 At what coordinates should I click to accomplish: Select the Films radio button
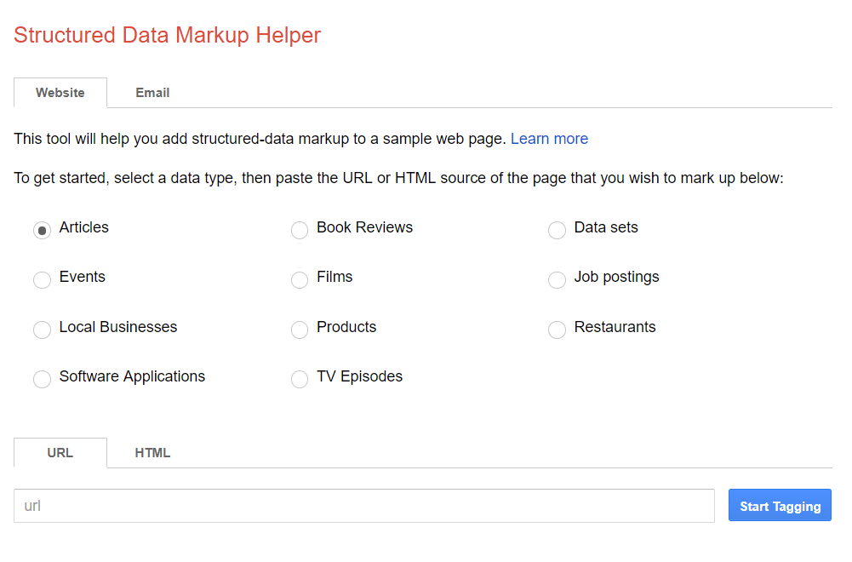tap(300, 279)
